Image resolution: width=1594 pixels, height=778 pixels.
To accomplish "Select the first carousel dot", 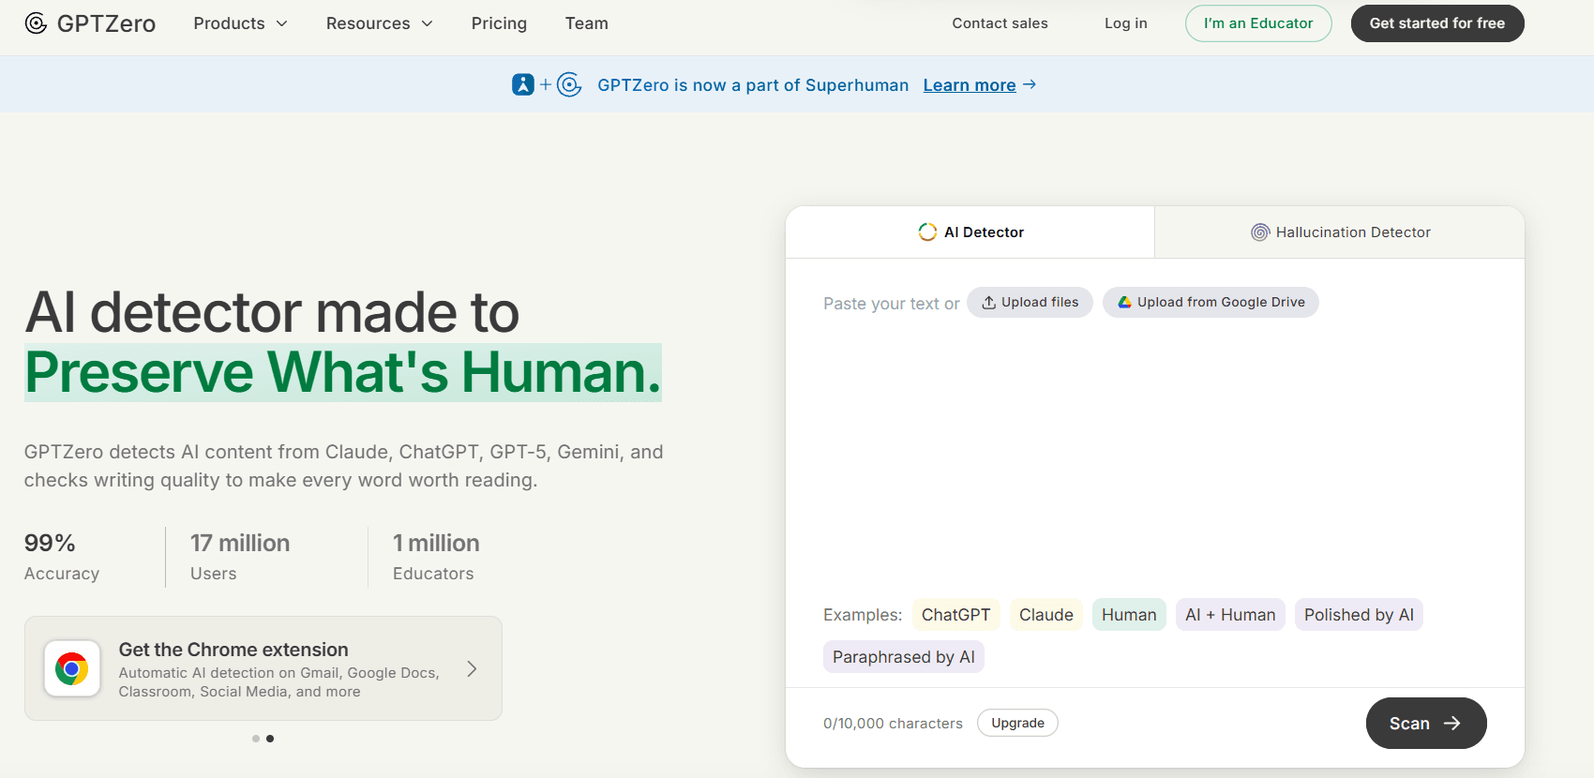I will [256, 739].
